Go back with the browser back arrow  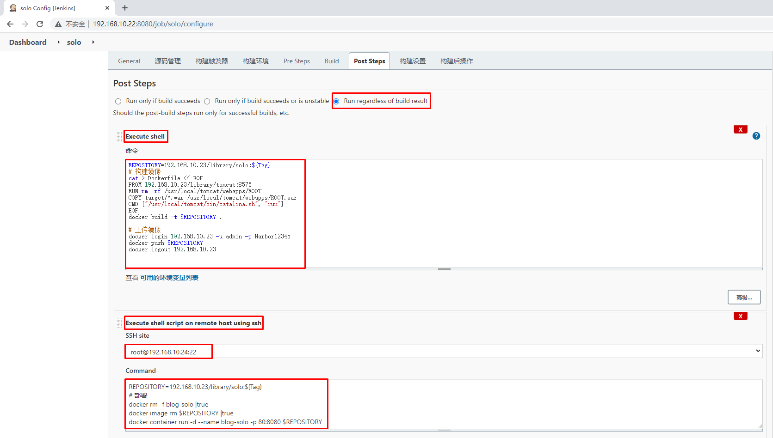coord(10,24)
